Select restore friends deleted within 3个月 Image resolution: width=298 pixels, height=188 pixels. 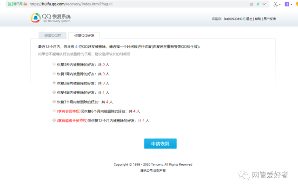(x=54, y=102)
